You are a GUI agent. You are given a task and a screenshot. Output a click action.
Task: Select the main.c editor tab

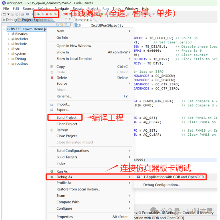coord(83,20)
